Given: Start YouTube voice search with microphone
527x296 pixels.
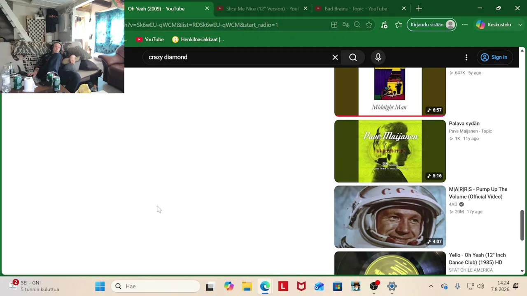Looking at the screenshot, I should tap(378, 57).
